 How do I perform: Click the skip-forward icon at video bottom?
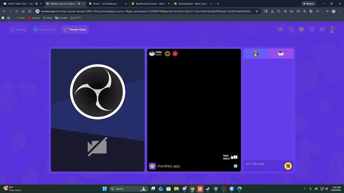(x=235, y=166)
